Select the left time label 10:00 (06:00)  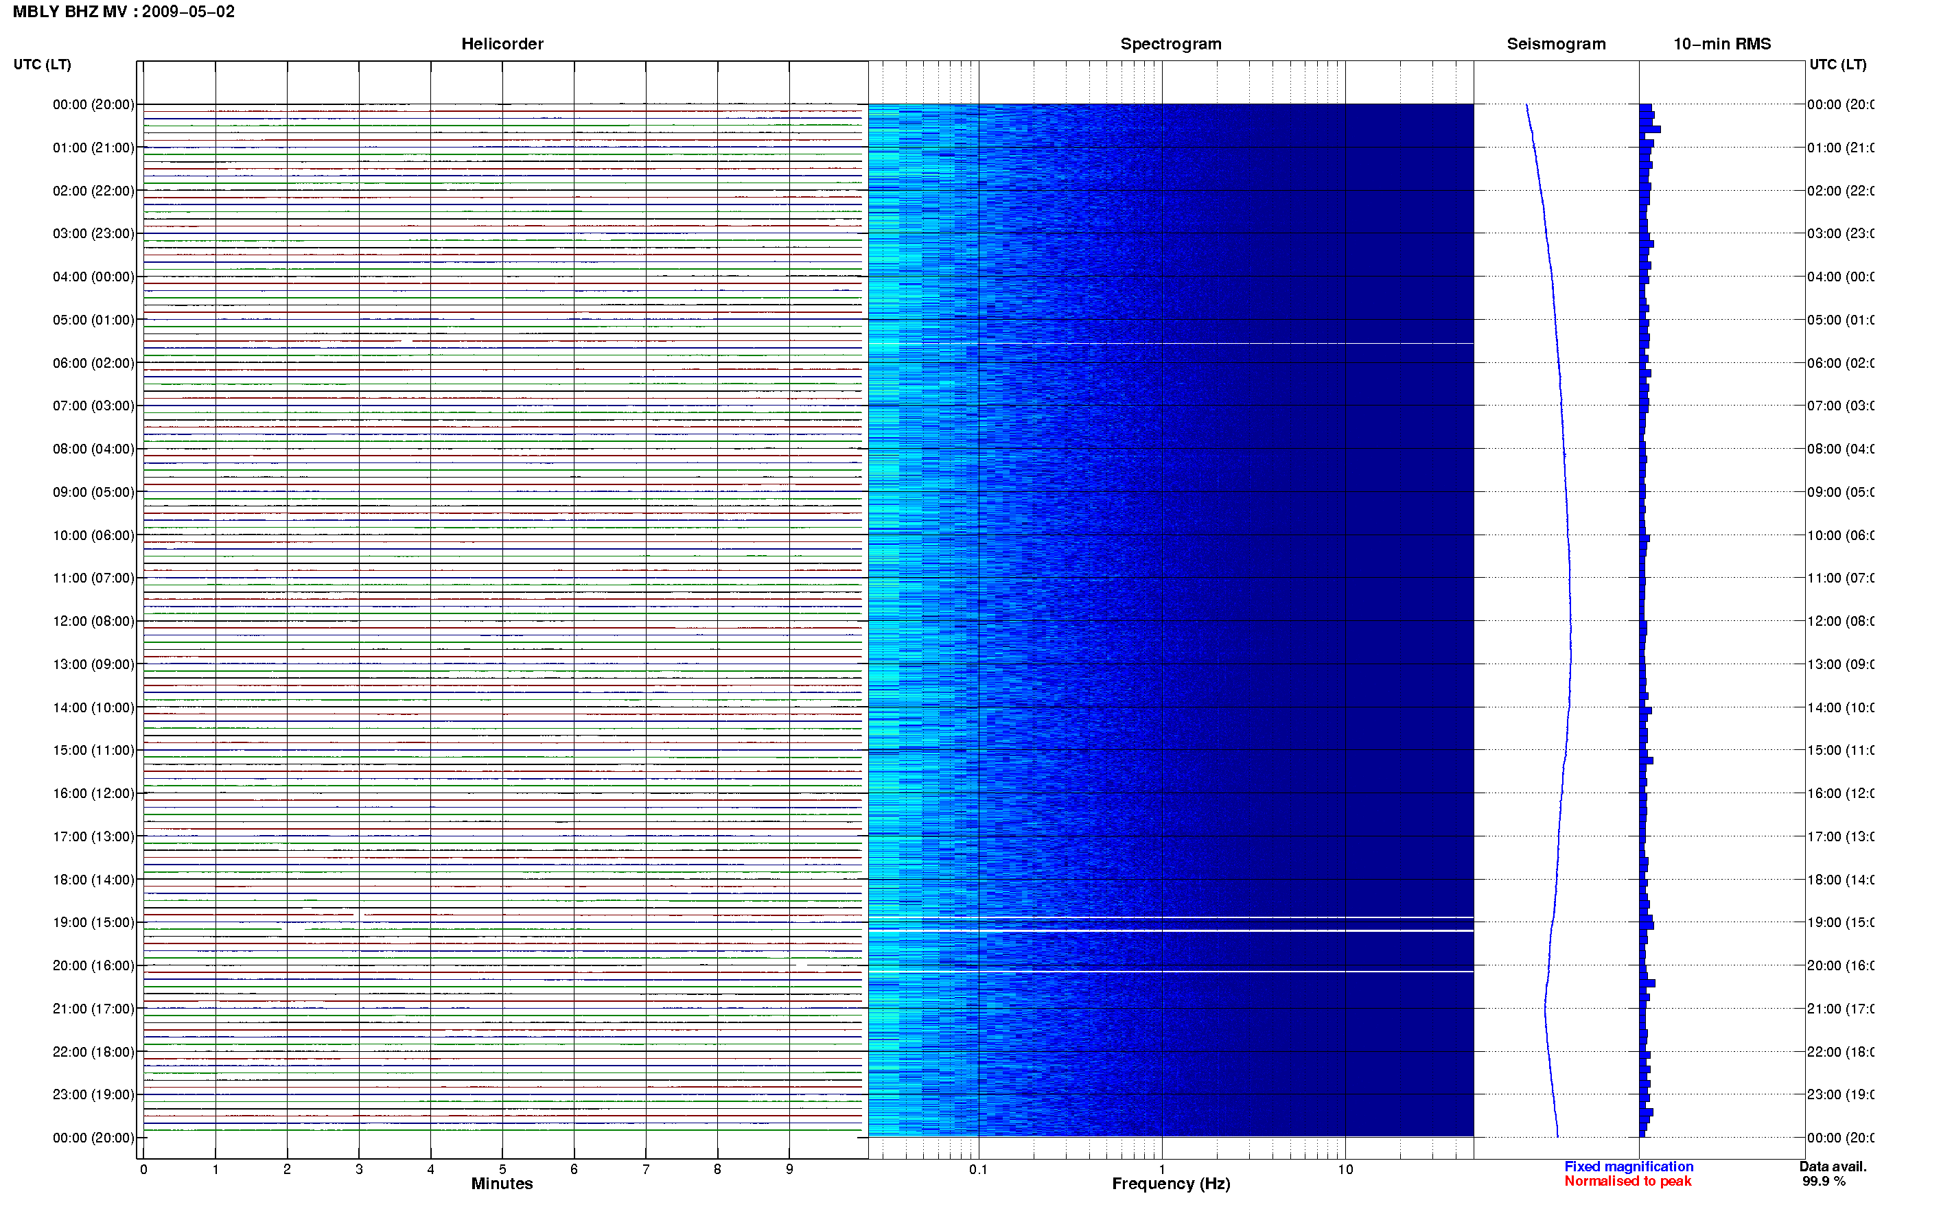pos(93,535)
